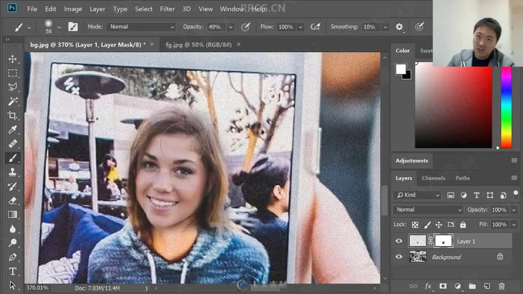Hide Layer 1 using its eye icon
This screenshot has width=523, height=294.
[x=399, y=241]
